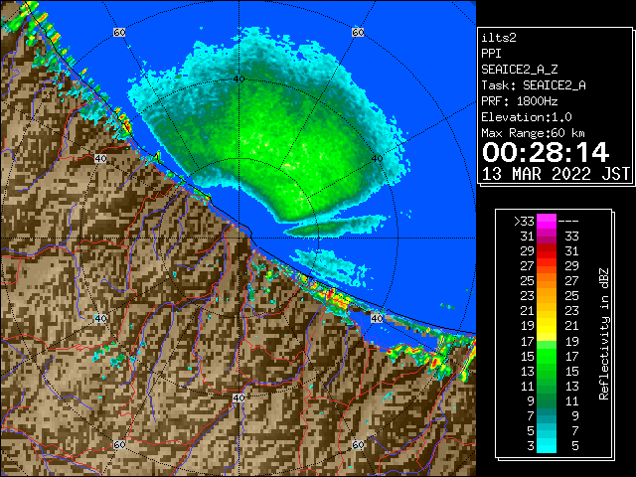636x477 pixels.
Task: Pick the green 15–17 dBZ swatch
Action: (x=546, y=356)
